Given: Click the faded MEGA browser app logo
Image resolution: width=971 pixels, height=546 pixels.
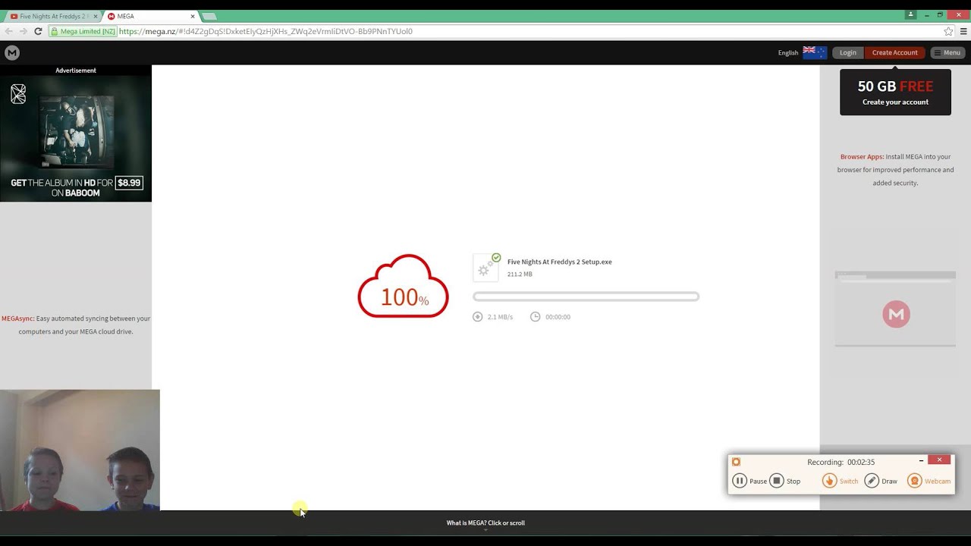Looking at the screenshot, I should (x=896, y=314).
